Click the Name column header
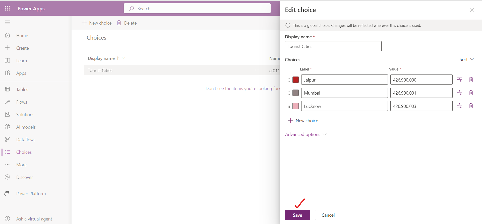This screenshot has width=482, height=224. point(274,58)
